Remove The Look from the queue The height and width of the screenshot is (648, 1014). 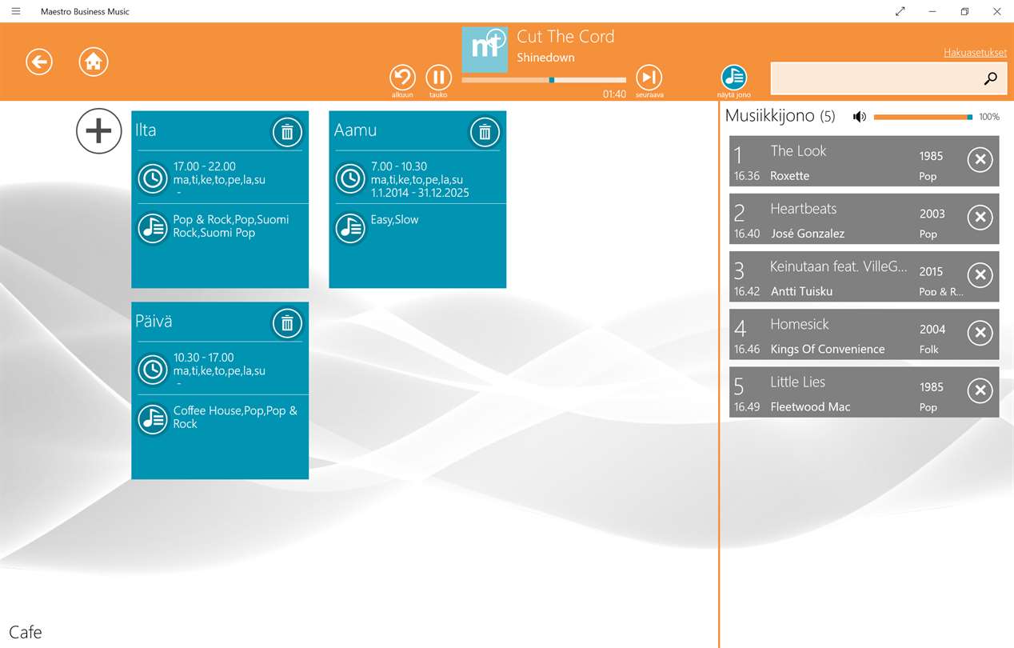[x=980, y=160]
